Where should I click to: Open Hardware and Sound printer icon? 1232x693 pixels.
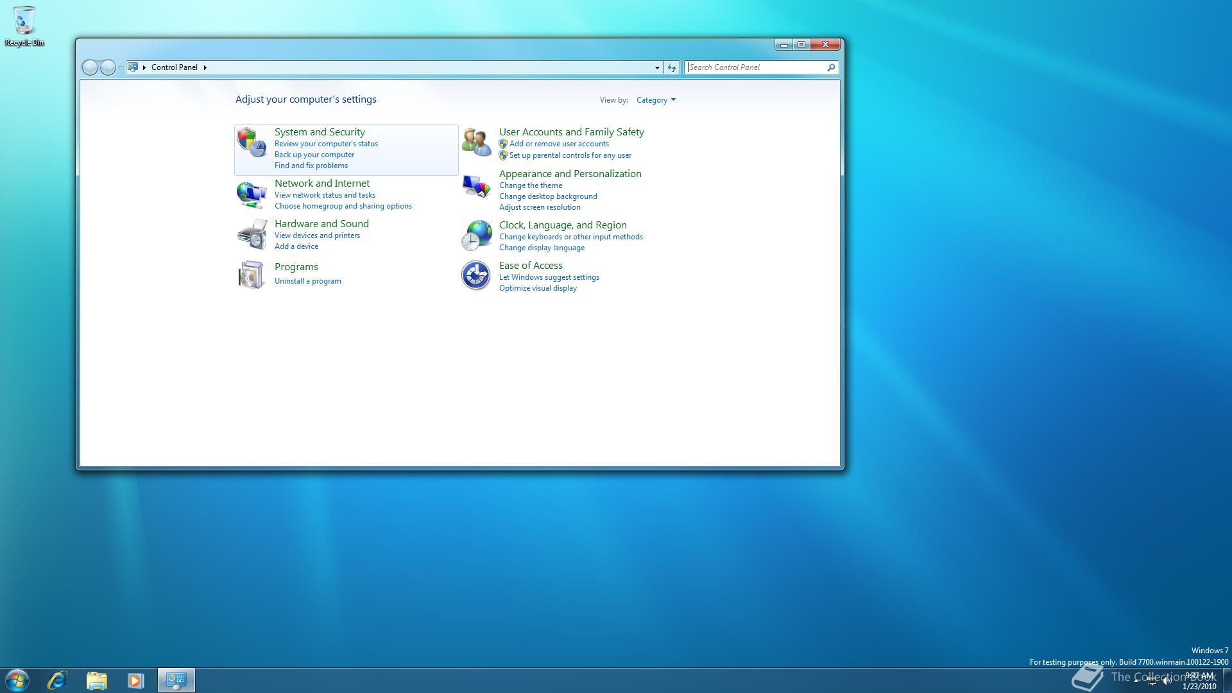pyautogui.click(x=251, y=234)
